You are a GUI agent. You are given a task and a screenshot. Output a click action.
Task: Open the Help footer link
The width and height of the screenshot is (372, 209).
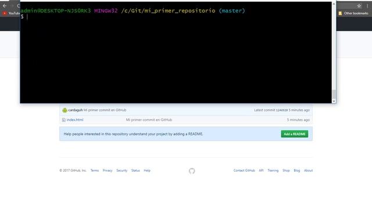(x=147, y=170)
